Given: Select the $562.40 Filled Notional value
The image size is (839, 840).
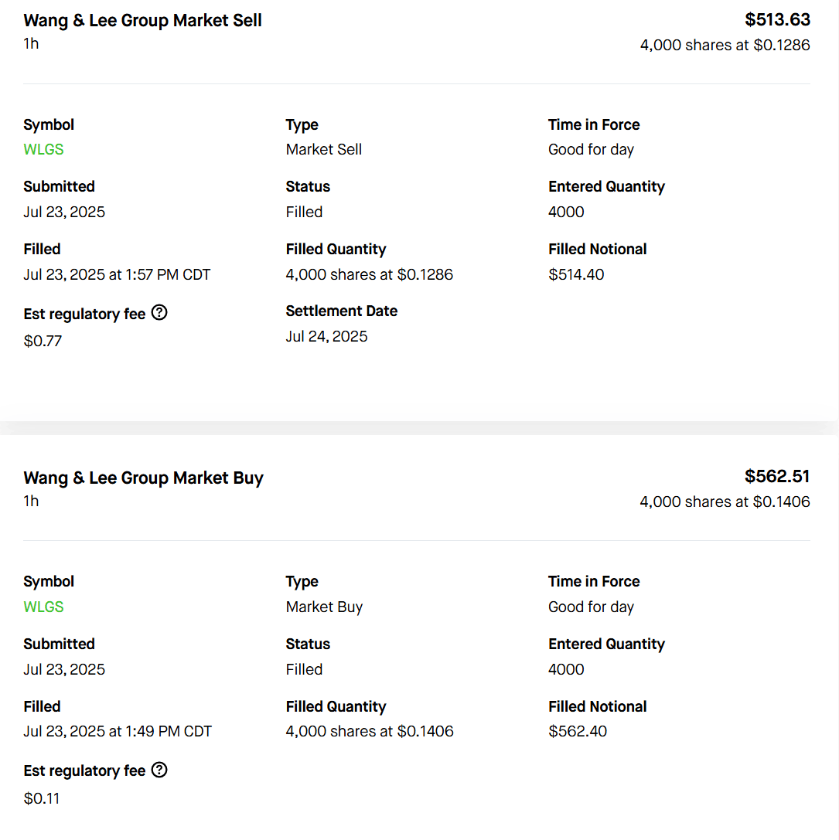Looking at the screenshot, I should [x=578, y=731].
